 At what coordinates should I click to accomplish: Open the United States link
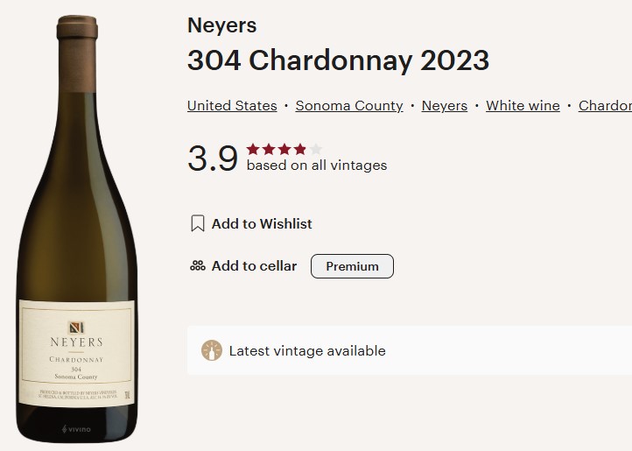(232, 106)
